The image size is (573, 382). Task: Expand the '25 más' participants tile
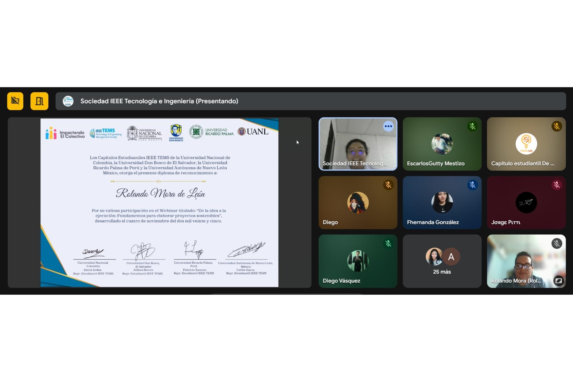click(442, 261)
